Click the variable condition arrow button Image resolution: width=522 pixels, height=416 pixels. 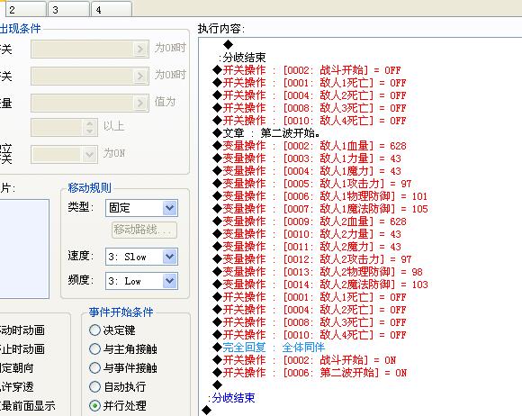140,103
